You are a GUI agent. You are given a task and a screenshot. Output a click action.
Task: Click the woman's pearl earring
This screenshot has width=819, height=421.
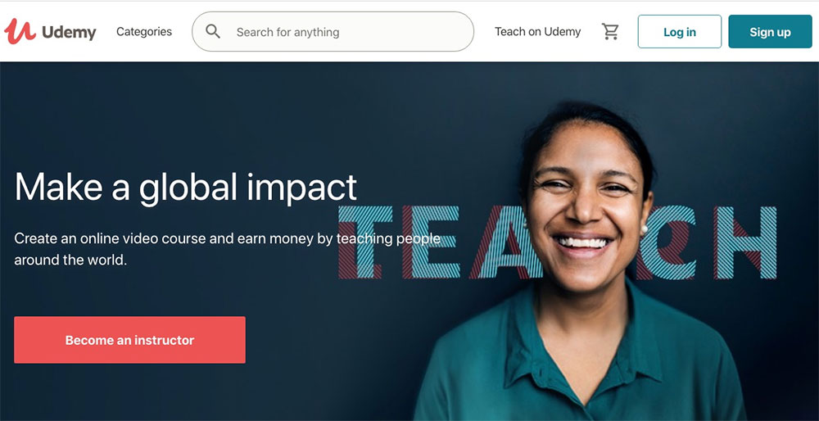pyautogui.click(x=644, y=229)
